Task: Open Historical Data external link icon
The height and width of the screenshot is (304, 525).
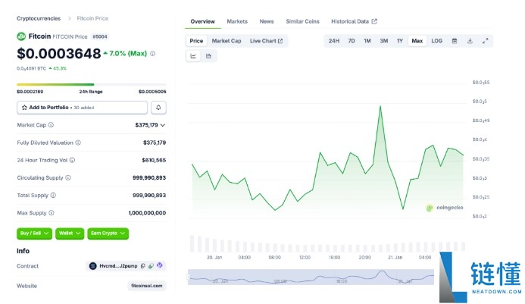Action: click(374, 21)
